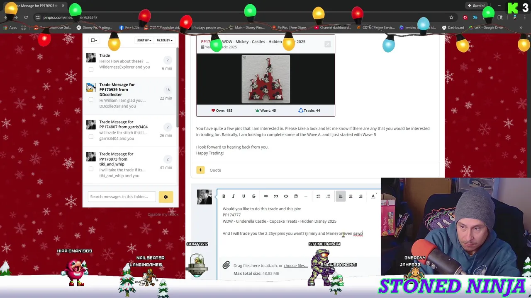This screenshot has height=298, width=531.
Task: Apply italic formatting in the editor
Action: [x=234, y=196]
